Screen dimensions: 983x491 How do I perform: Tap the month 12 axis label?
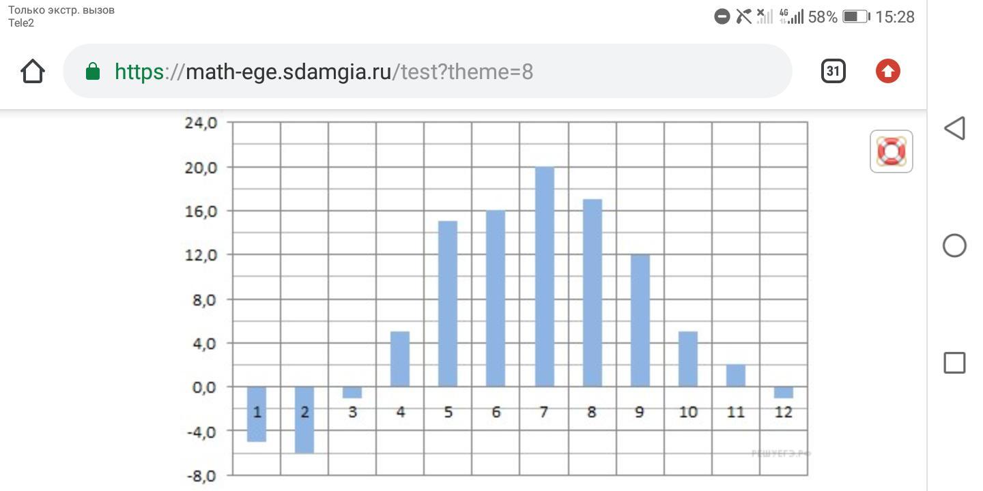pyautogui.click(x=784, y=412)
